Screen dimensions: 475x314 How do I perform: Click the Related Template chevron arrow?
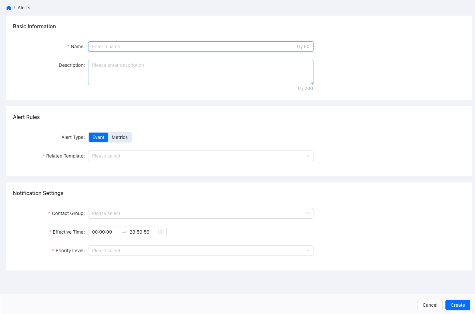click(307, 156)
